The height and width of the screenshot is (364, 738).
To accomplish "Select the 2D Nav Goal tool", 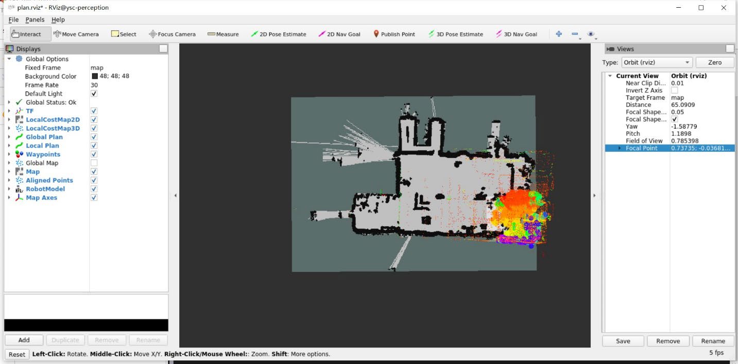I will (339, 34).
